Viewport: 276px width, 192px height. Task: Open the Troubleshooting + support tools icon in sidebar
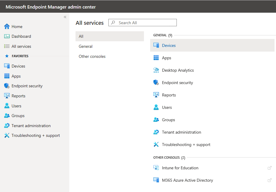[x=7, y=135]
